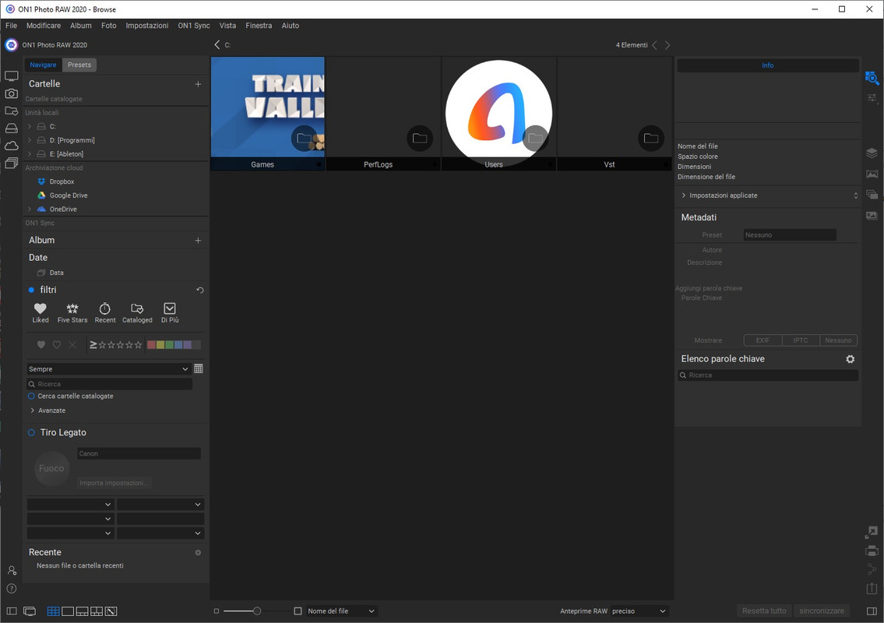Click the albums stack icon in sidebar

[11, 164]
